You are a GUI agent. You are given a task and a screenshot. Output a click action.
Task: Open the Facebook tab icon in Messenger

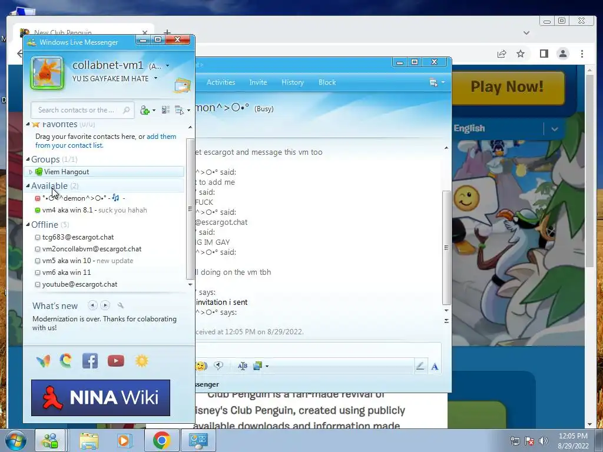coord(90,361)
